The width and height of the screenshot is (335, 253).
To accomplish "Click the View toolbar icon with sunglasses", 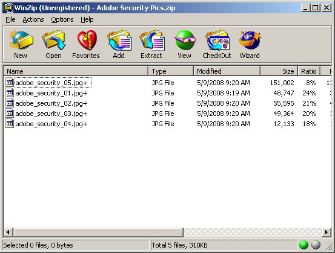I will tap(185, 40).
